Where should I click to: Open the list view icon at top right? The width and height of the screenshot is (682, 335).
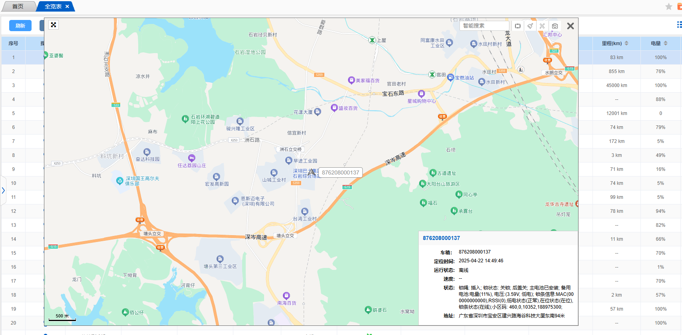[x=679, y=25]
